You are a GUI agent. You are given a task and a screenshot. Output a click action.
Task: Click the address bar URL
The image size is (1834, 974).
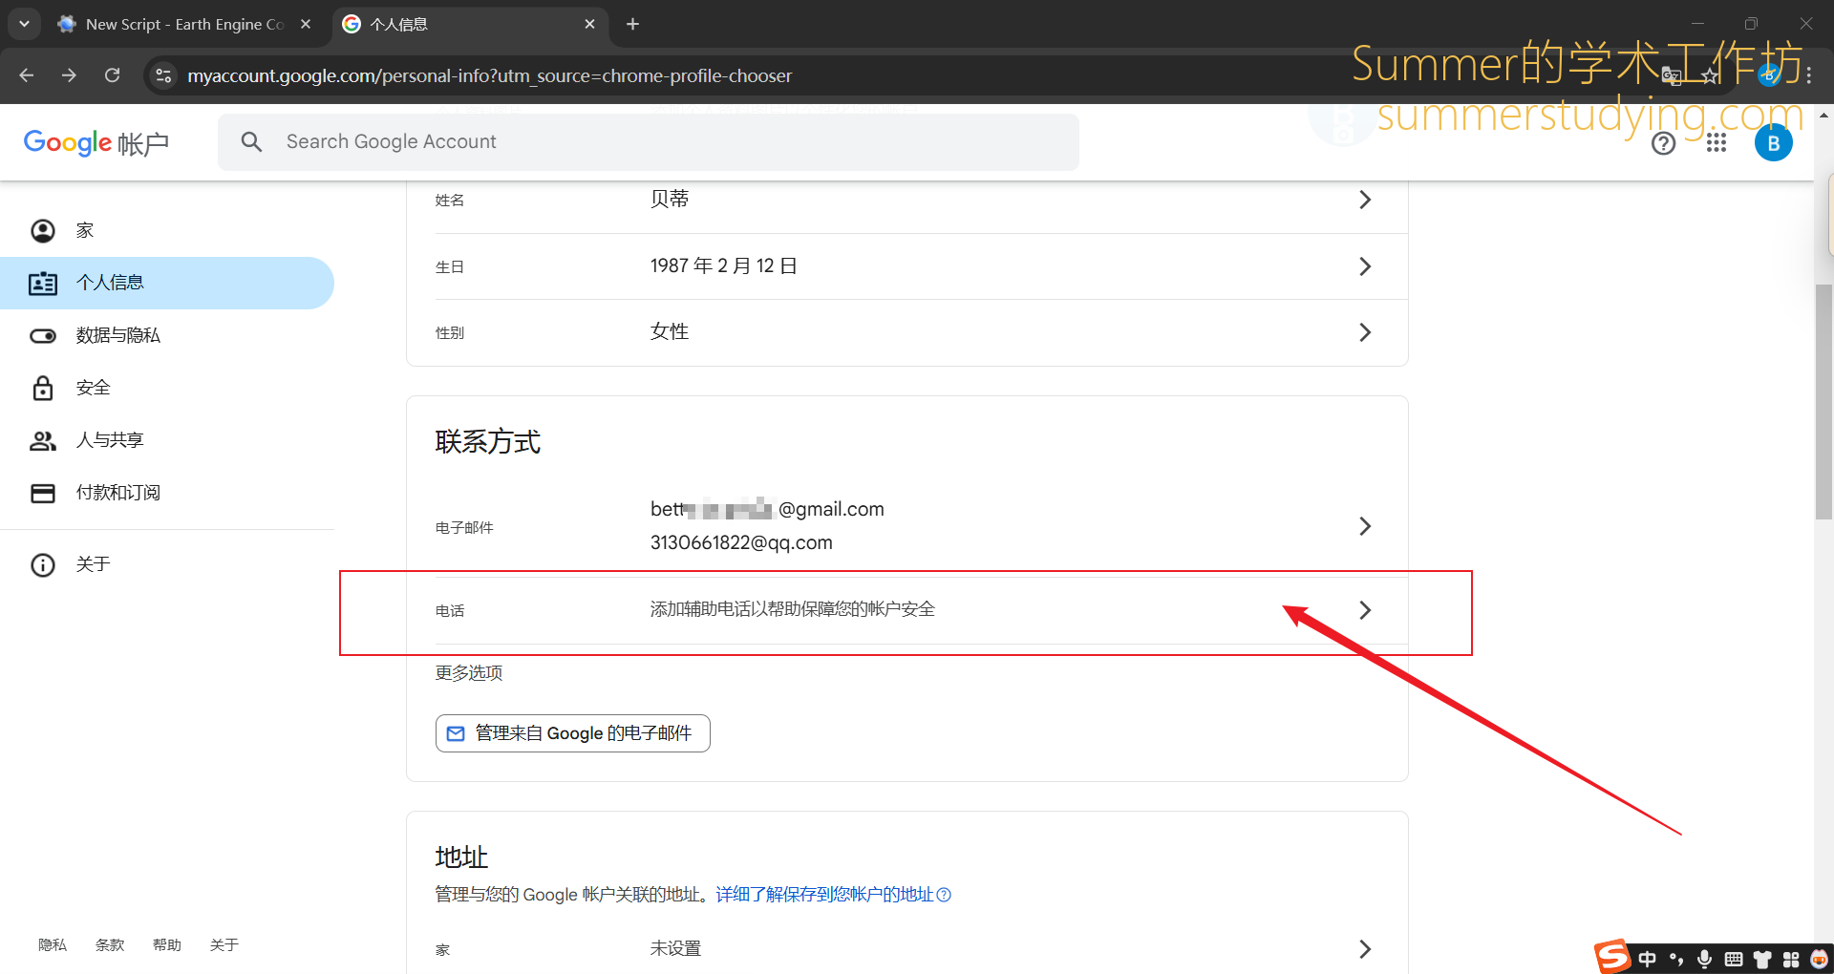pos(489,75)
